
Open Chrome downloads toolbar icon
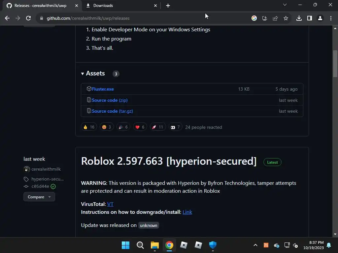click(x=299, y=18)
